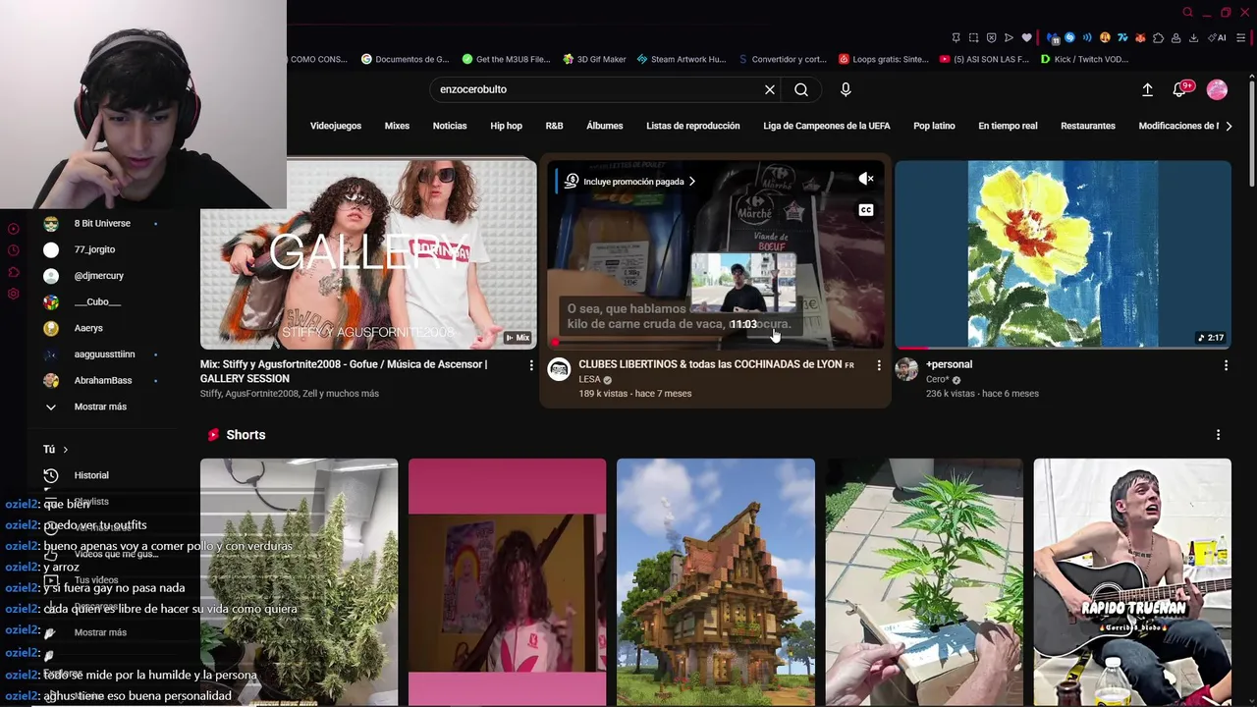Viewport: 1257px width, 707px height.
Task: Open the yellow flower +personal thumbnail
Action: coord(1063,254)
